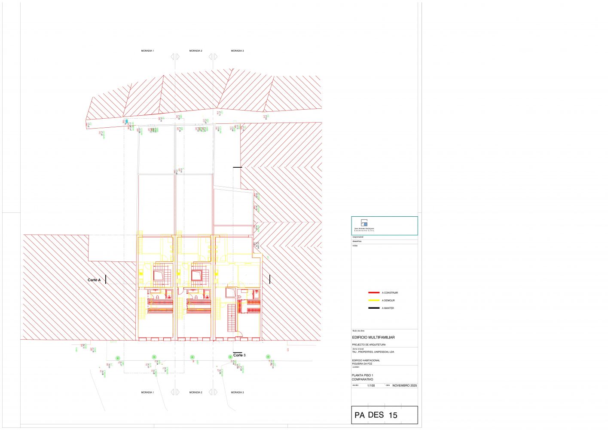Viewport: 608px width, 430px height.
Task: Click the red 'A CONSTRUIR' legend line
Action: click(x=373, y=292)
